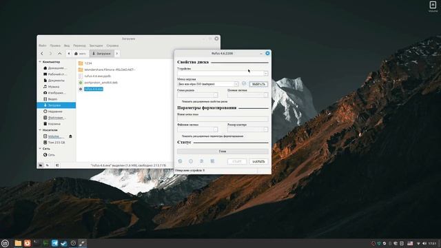The height and width of the screenshot is (248, 441).
Task: Open Rufus log list icon
Action: (x=212, y=161)
